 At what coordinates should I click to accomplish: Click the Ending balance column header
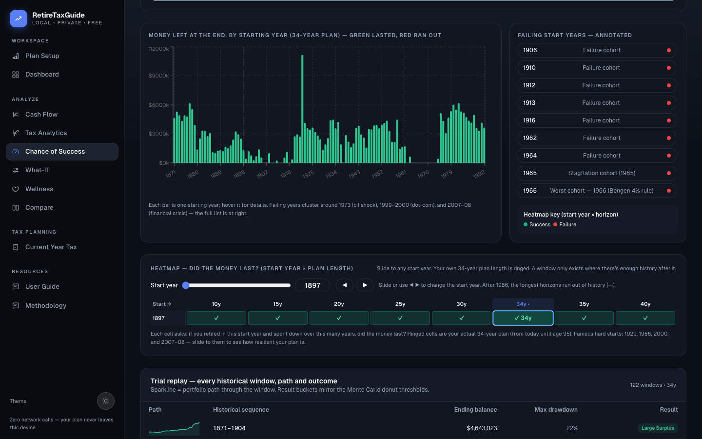(x=476, y=410)
